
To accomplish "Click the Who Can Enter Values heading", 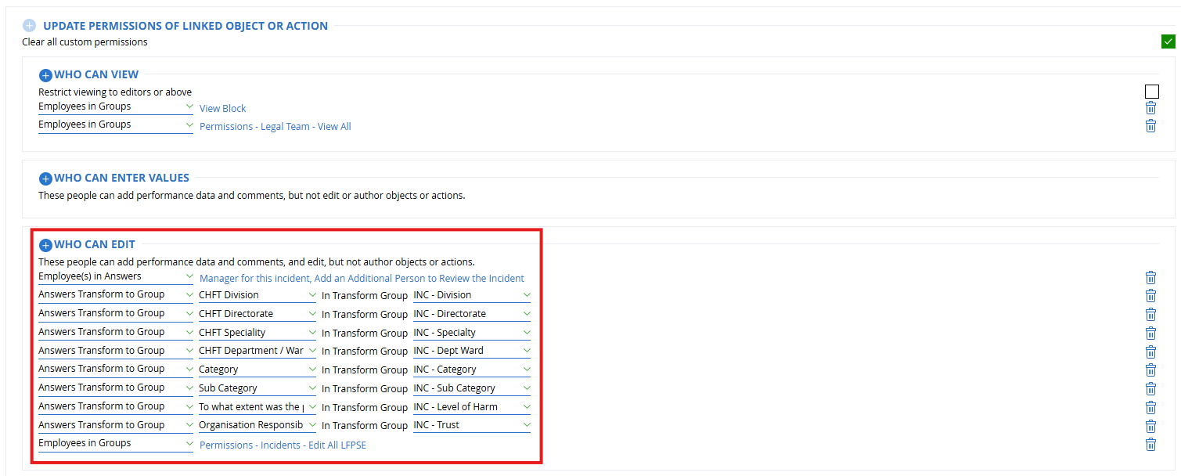I will point(121,178).
